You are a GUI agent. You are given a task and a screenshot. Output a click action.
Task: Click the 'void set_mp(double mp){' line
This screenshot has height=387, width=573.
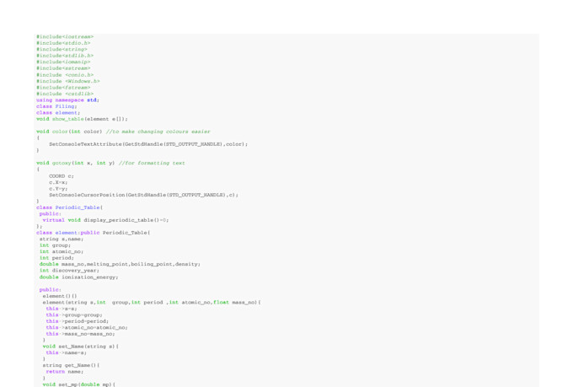(x=79, y=384)
